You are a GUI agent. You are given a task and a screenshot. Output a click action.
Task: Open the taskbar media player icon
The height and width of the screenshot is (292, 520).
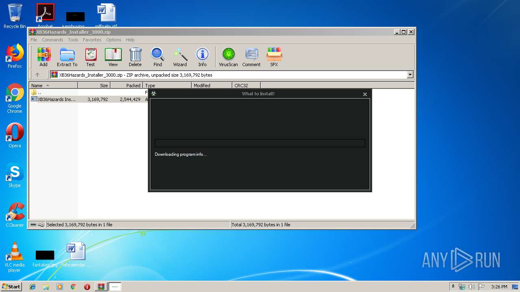[x=60, y=287]
